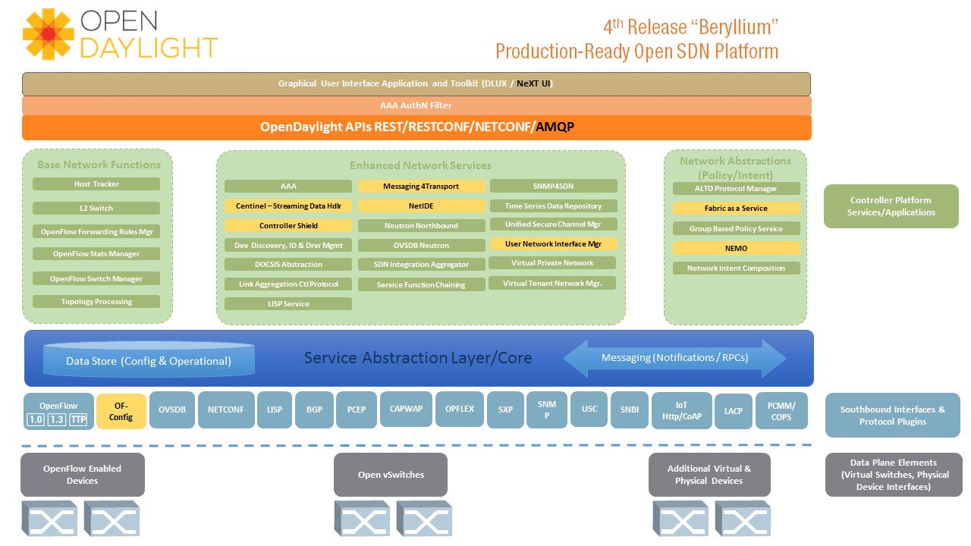Select the Graphical User Interface Application bar

(x=416, y=83)
